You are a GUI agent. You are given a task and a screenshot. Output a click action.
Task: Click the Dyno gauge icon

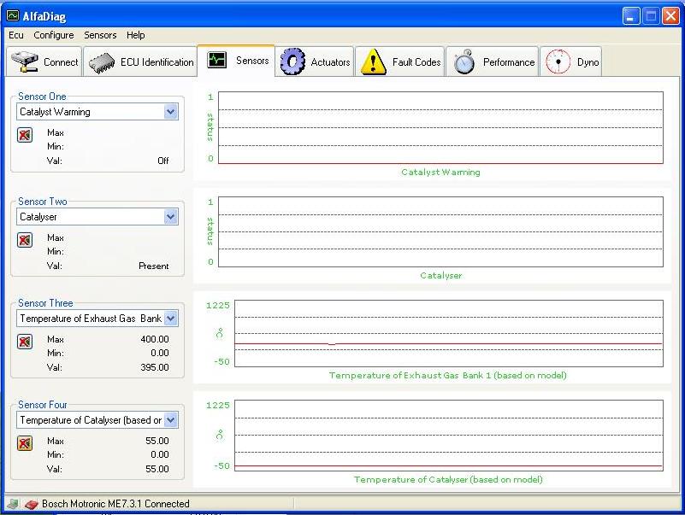click(x=558, y=61)
